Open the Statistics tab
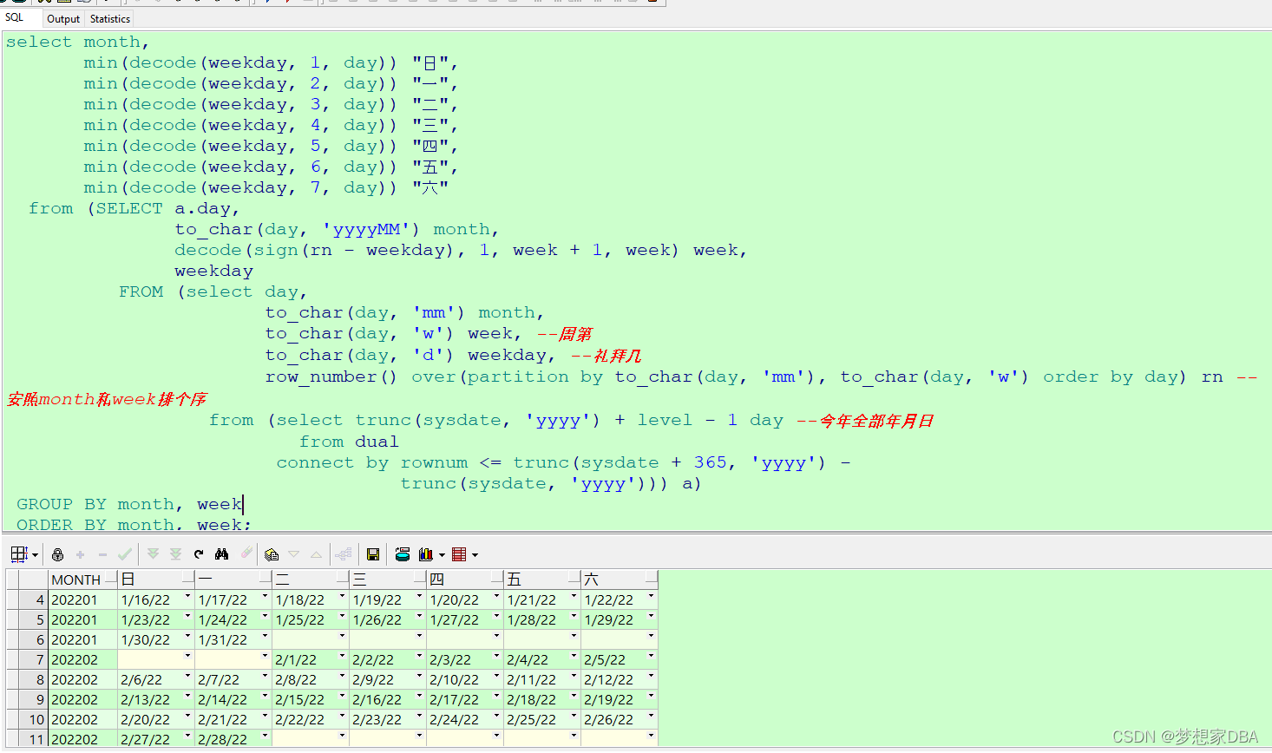Viewport: 1272px width, 753px height. (109, 18)
